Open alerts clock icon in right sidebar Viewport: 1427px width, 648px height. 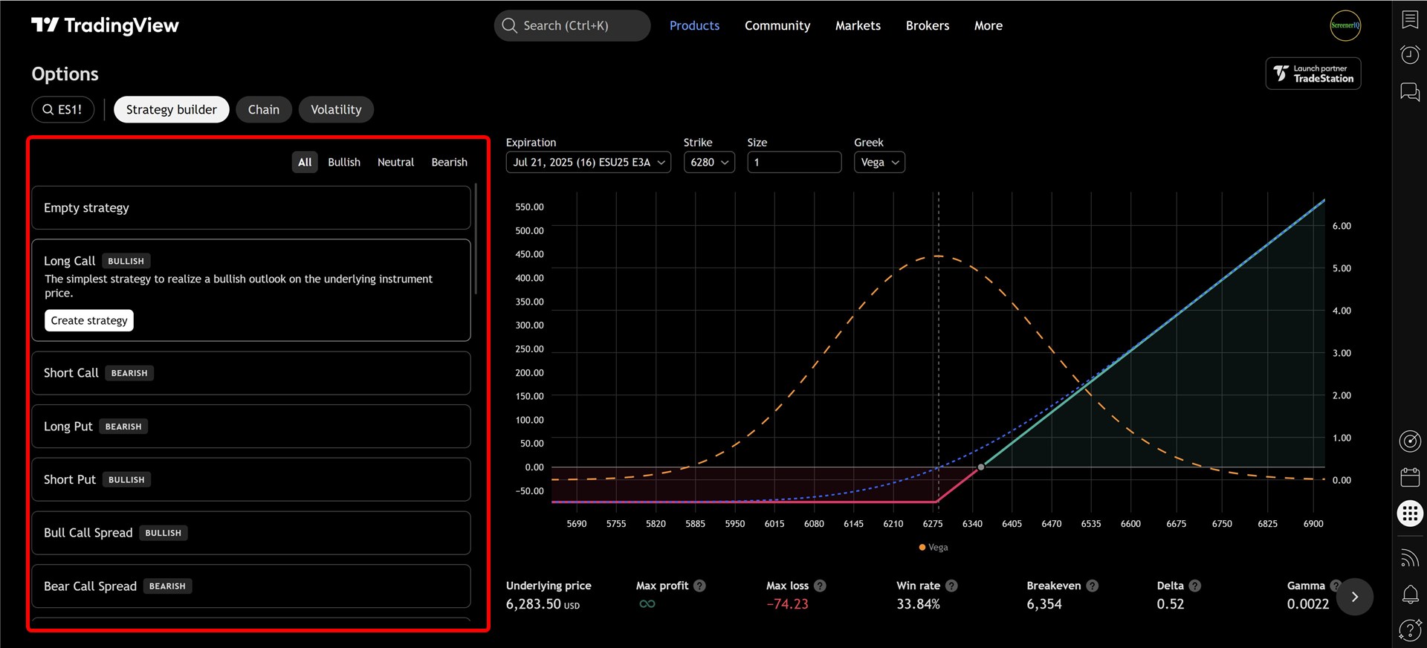click(x=1410, y=55)
